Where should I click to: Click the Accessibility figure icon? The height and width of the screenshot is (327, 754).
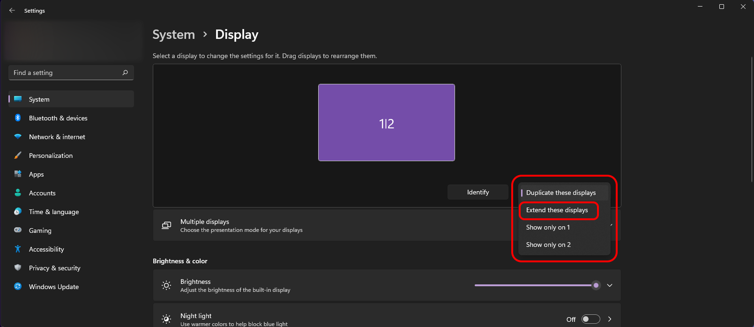18,249
